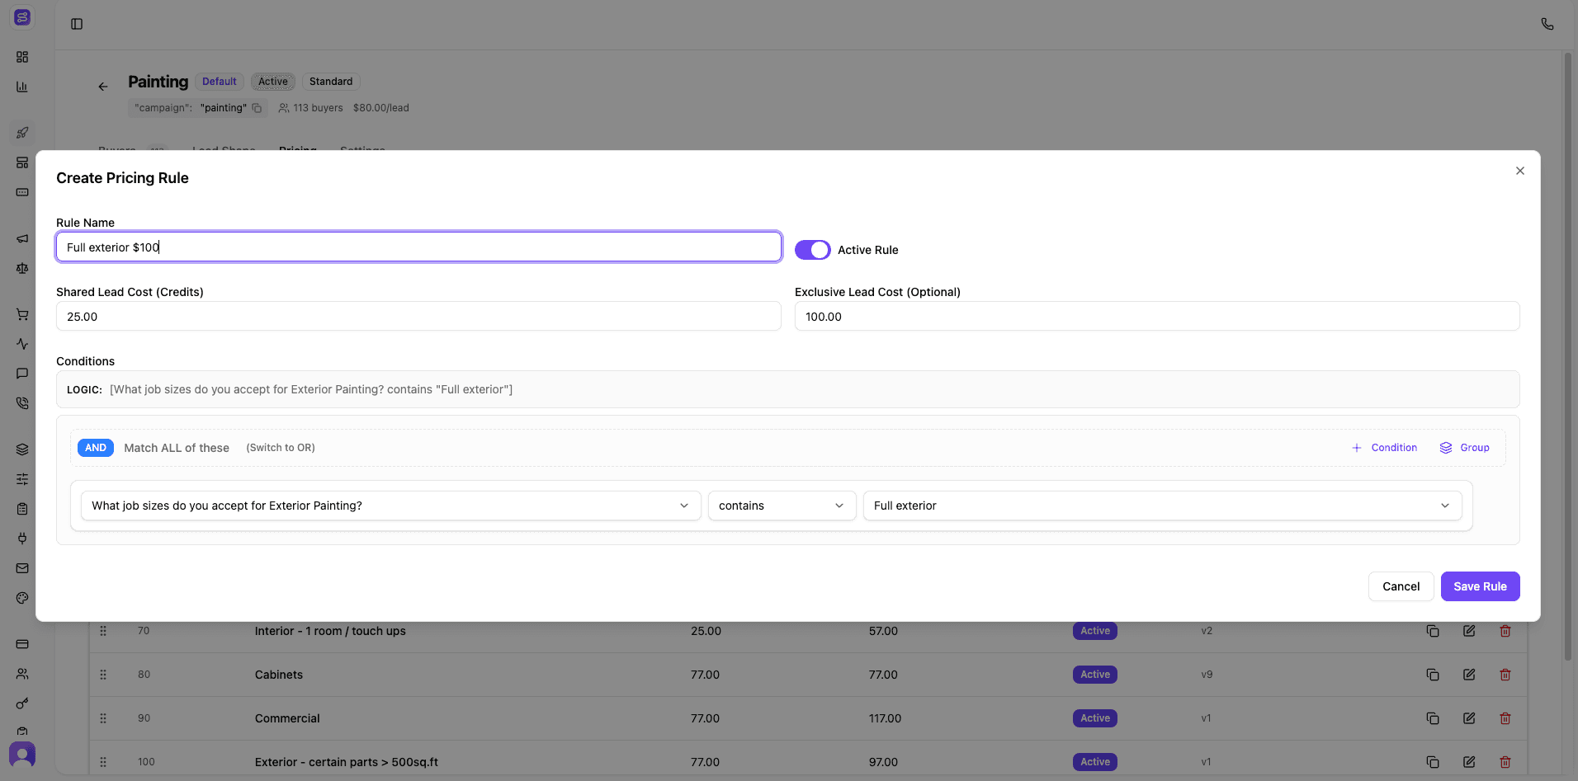Copy the campaign painting code snippet
1578x781 pixels.
tap(257, 108)
